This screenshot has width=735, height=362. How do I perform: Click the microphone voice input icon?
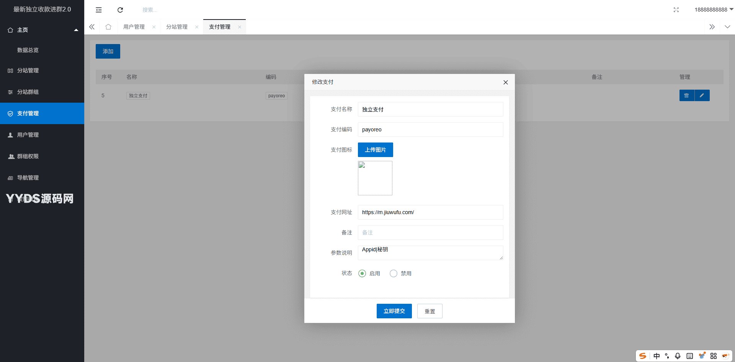tap(678, 356)
